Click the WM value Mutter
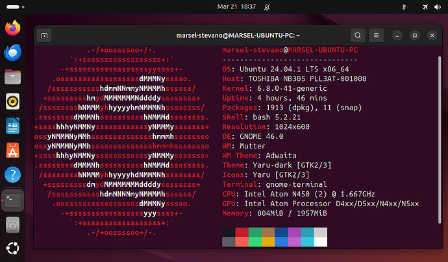The image size is (448, 262). tap(253, 146)
